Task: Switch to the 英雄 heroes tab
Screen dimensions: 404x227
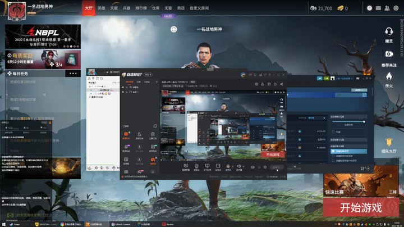Action: [101, 8]
